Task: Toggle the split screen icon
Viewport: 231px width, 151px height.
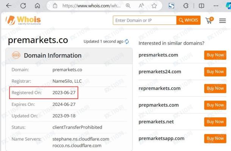Action: tap(201, 6)
